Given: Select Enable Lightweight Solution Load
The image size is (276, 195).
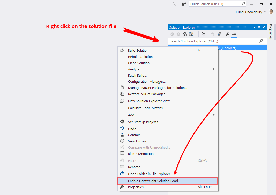Looking at the screenshot, I should tap(168, 181).
